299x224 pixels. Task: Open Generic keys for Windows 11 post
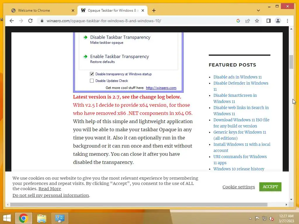pyautogui.click(x=240, y=135)
